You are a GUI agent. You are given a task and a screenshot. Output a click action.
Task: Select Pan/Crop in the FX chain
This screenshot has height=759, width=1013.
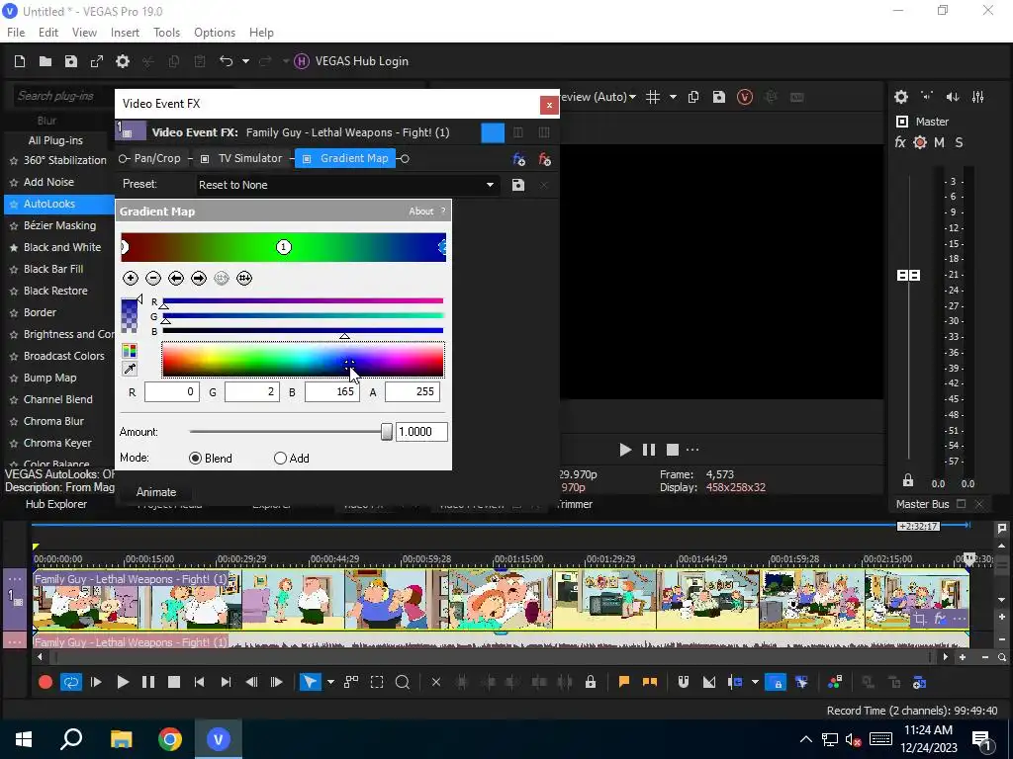pyautogui.click(x=157, y=158)
